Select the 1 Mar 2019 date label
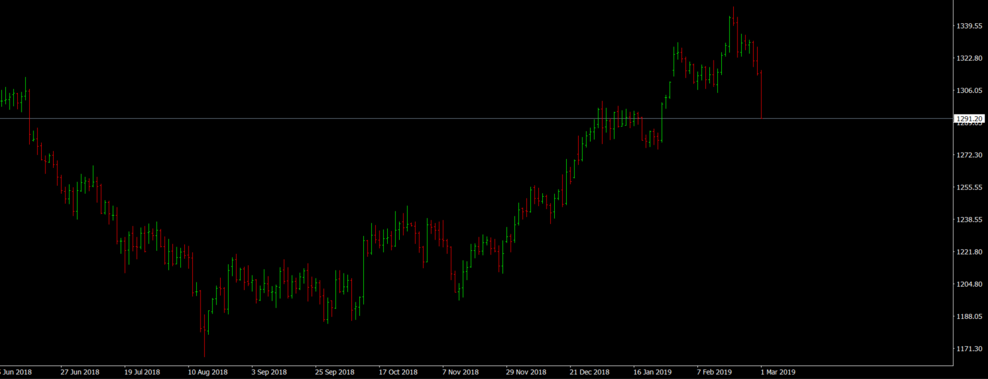 (778, 372)
